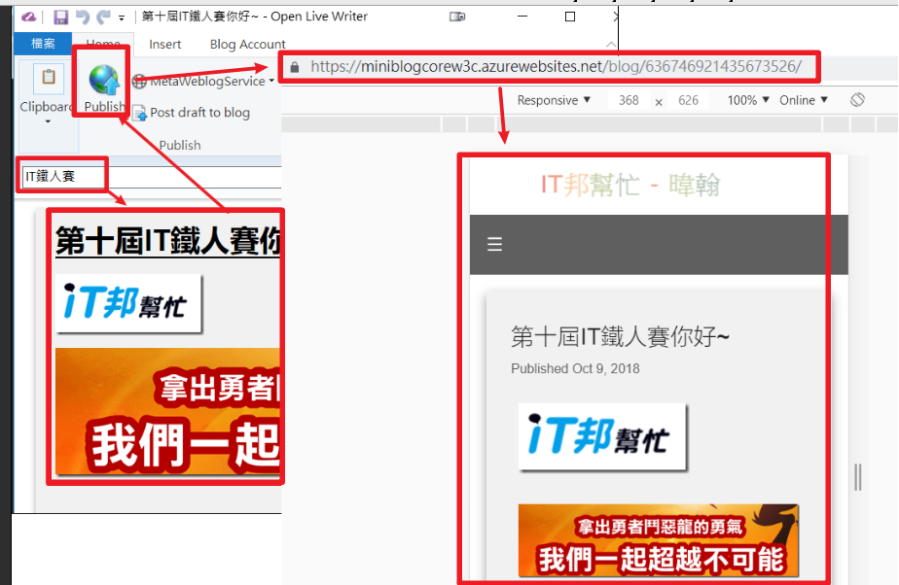This screenshot has height=585, width=899.
Task: Click the orange banner in blog preview
Action: click(658, 540)
